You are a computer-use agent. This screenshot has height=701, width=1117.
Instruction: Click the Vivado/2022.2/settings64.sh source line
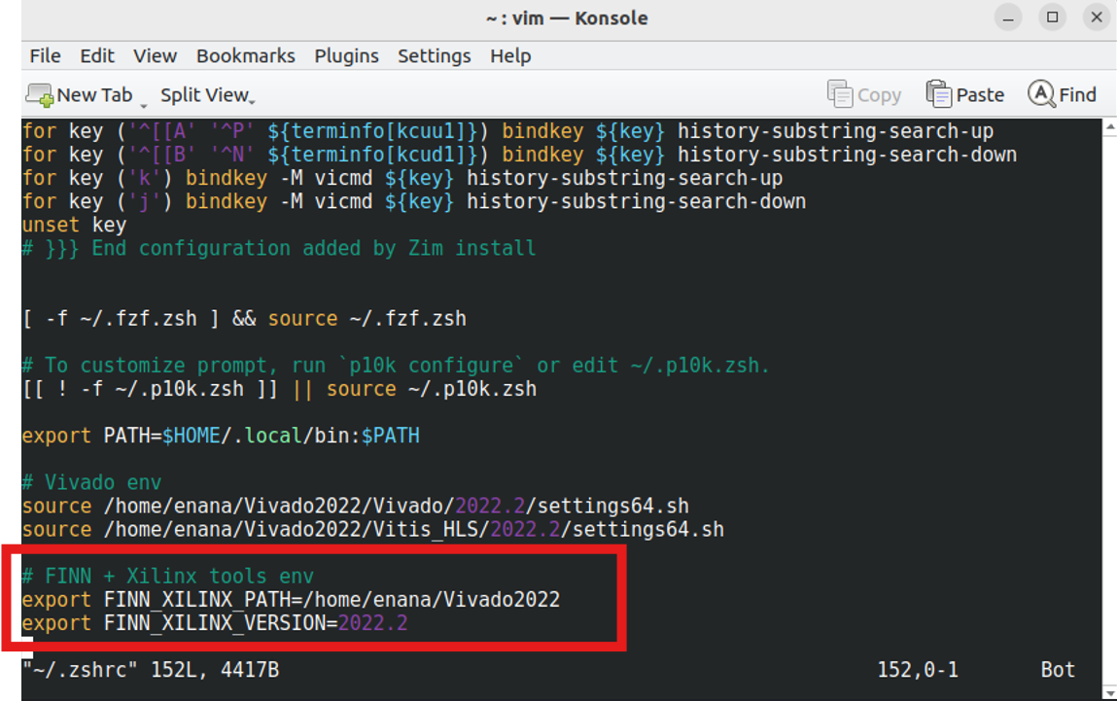pyautogui.click(x=356, y=506)
